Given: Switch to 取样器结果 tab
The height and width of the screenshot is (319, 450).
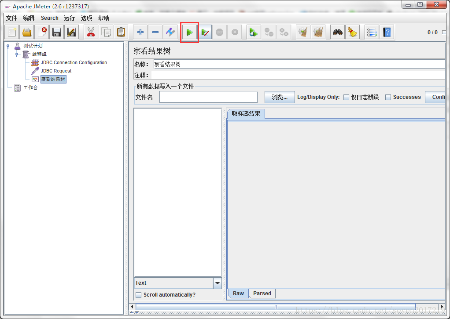Looking at the screenshot, I should click(x=246, y=114).
